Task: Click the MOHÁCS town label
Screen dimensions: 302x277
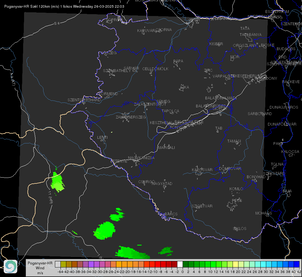Action: [x=263, y=213]
